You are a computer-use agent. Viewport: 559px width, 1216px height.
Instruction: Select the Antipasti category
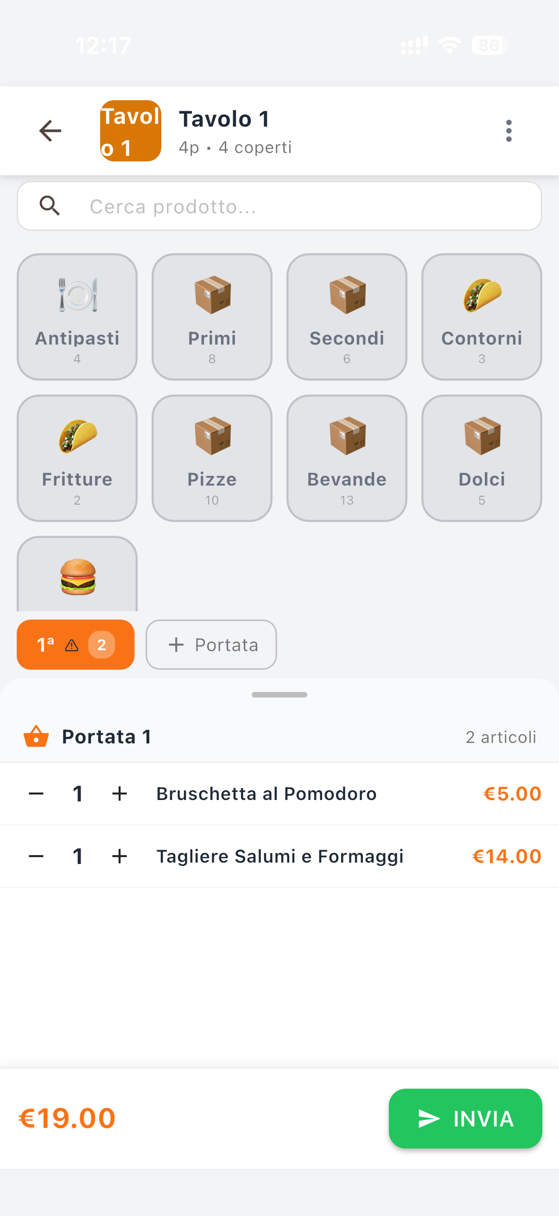tap(77, 317)
